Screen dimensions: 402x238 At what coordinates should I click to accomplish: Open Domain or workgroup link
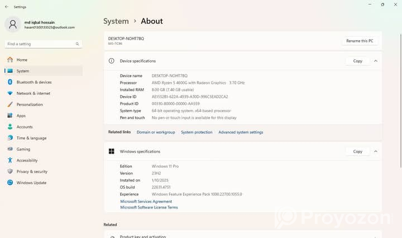(156, 132)
